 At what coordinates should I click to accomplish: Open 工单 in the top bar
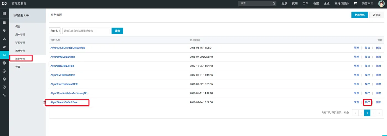tap(305, 4)
